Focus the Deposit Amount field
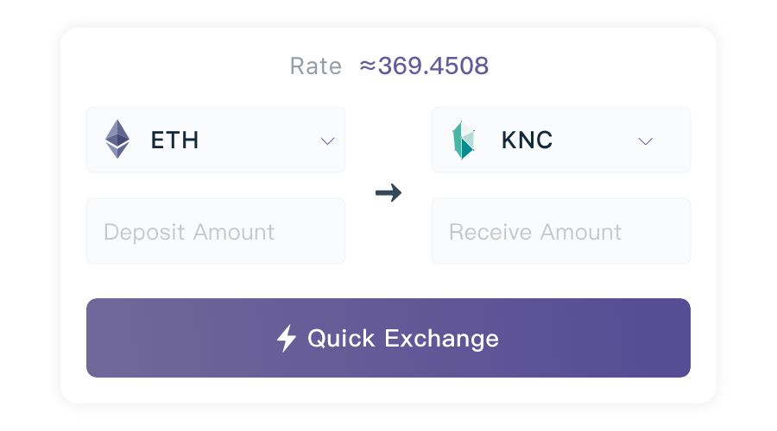This screenshot has height=431, width=777. pyautogui.click(x=216, y=231)
